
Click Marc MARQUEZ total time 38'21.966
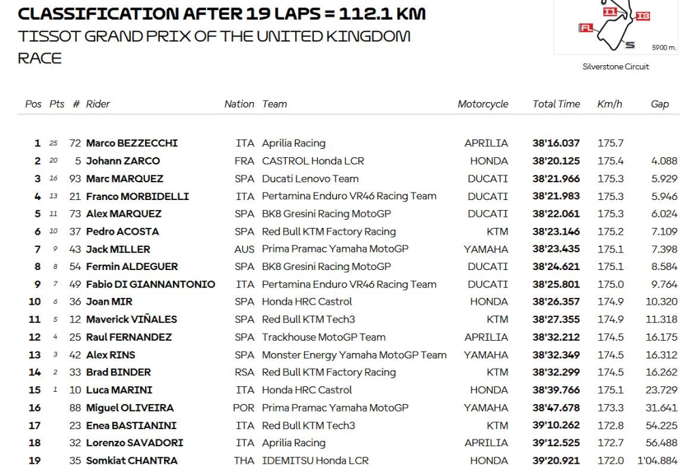coord(556,179)
